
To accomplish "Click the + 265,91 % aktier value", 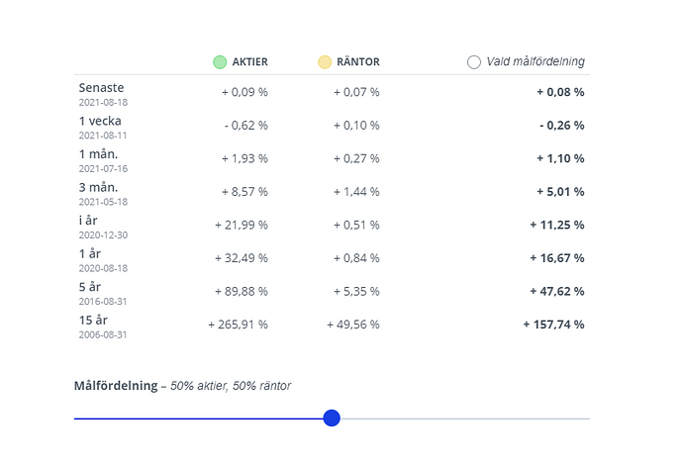I will coord(238,325).
